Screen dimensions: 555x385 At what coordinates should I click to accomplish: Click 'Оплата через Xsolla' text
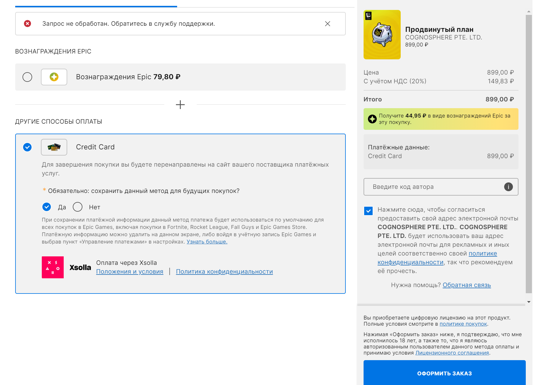pos(127,263)
